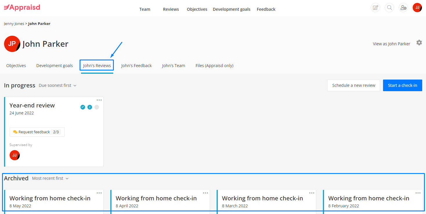Click the JJ supervisor avatar on the card
The image size is (426, 214).
pos(15,155)
